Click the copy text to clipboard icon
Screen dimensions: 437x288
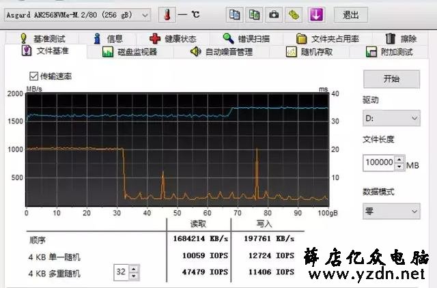tap(234, 14)
